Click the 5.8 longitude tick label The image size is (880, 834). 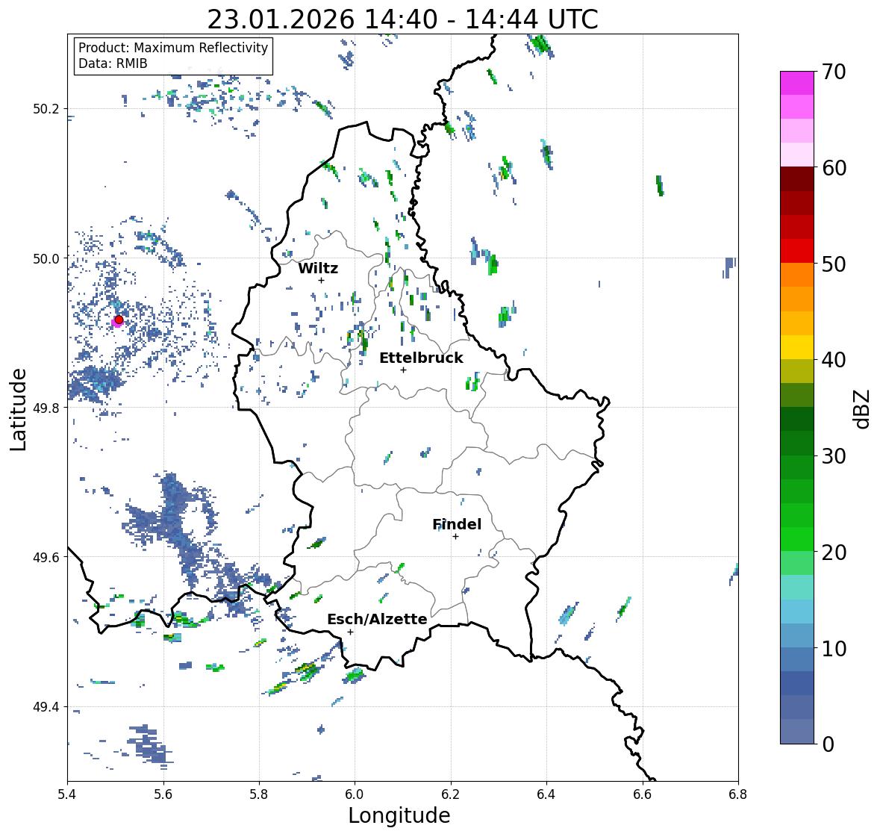[x=259, y=794]
